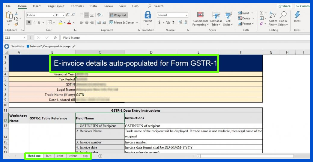Click the Insert Function fx icon
This screenshot has width=313, height=162.
(x=55, y=37)
